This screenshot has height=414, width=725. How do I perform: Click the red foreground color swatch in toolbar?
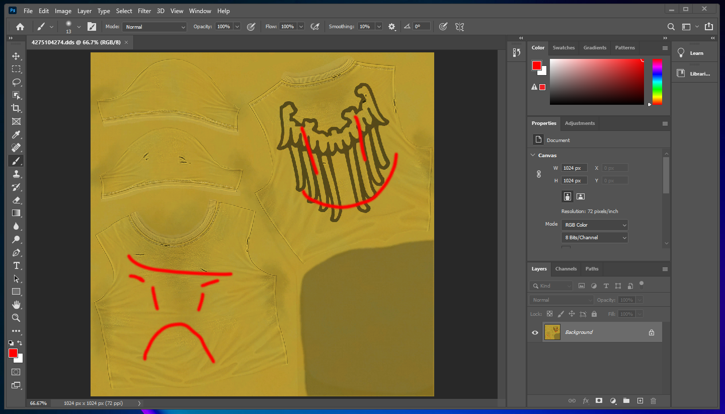tap(13, 353)
